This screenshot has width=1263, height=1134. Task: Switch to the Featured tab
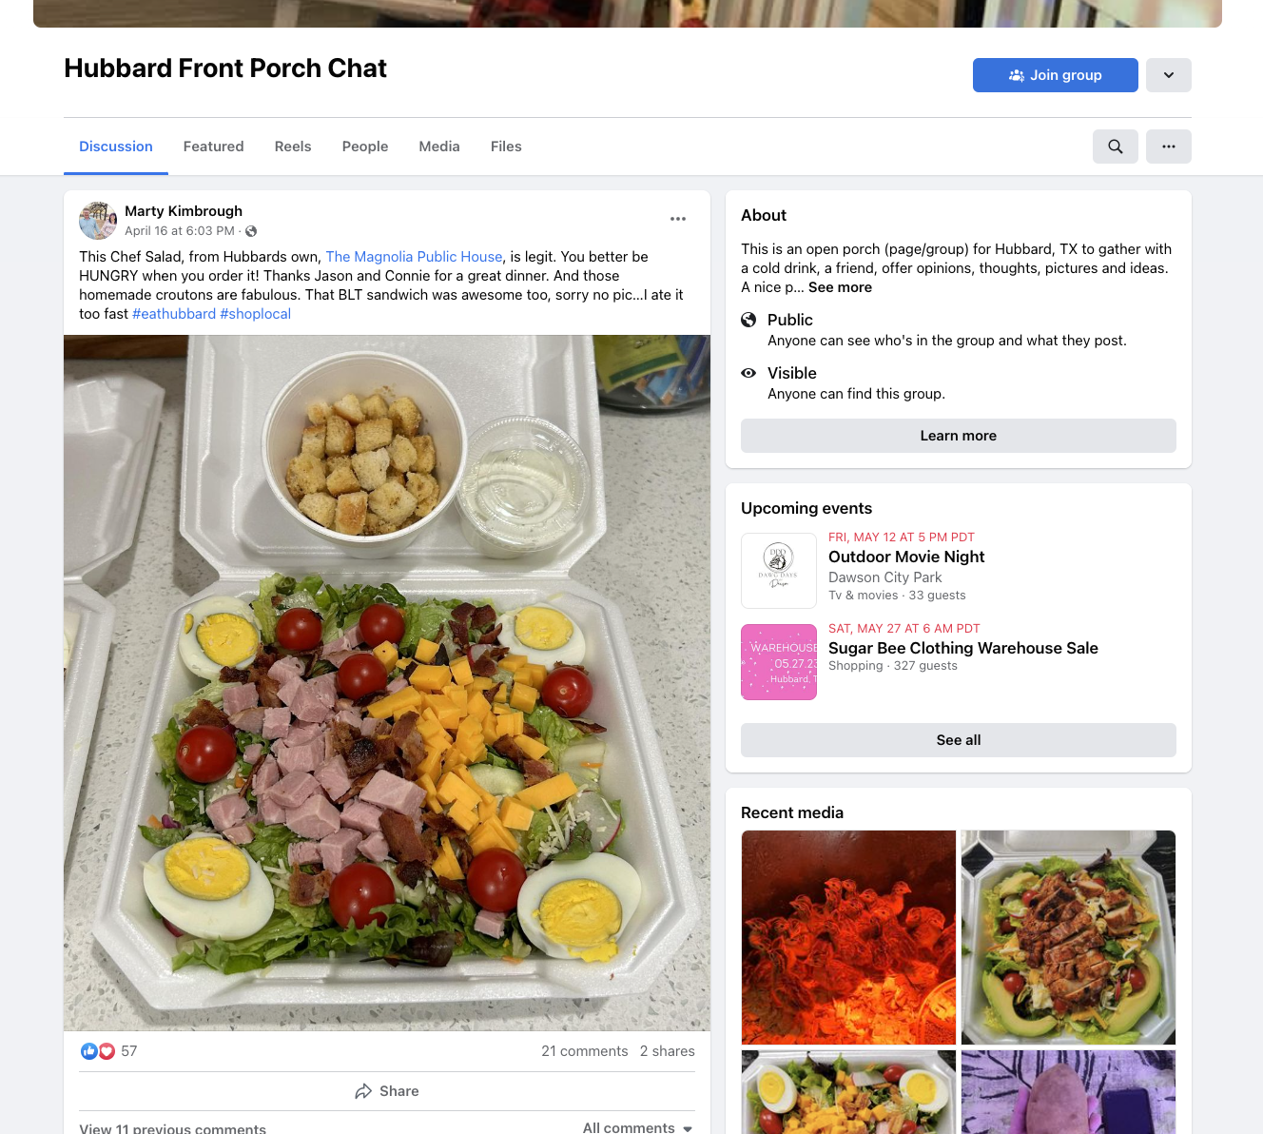[x=214, y=147]
